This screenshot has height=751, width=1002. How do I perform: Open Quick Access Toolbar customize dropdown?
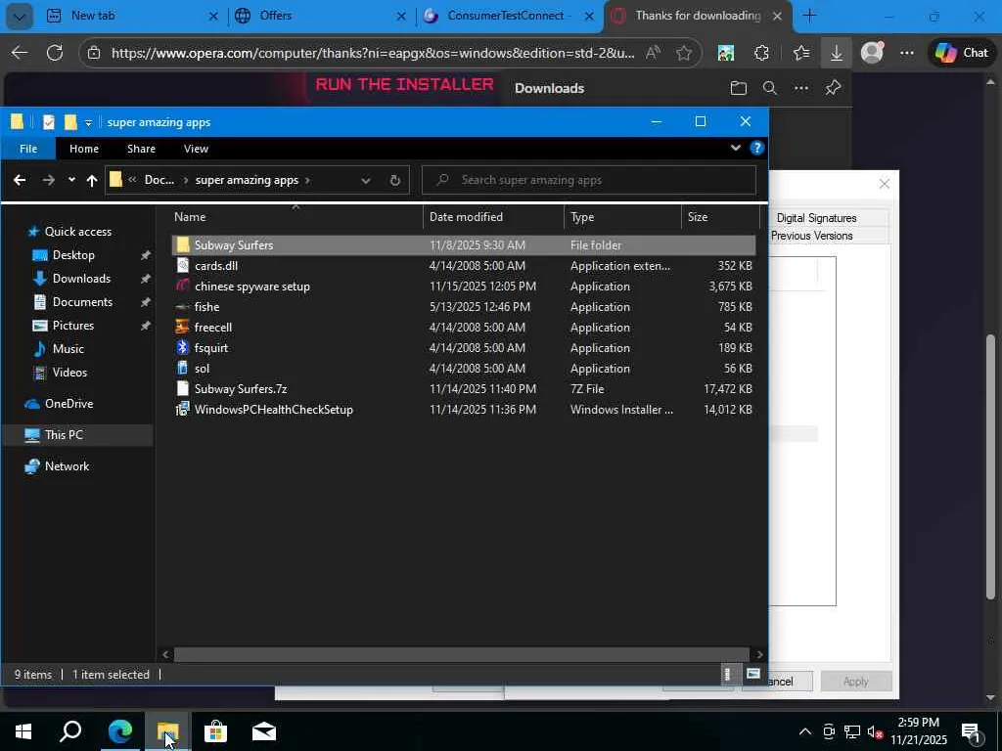88,122
